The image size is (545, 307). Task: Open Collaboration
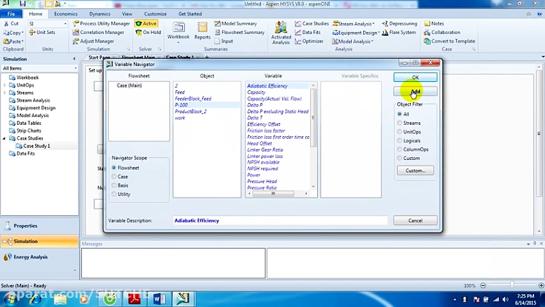click(x=442, y=32)
